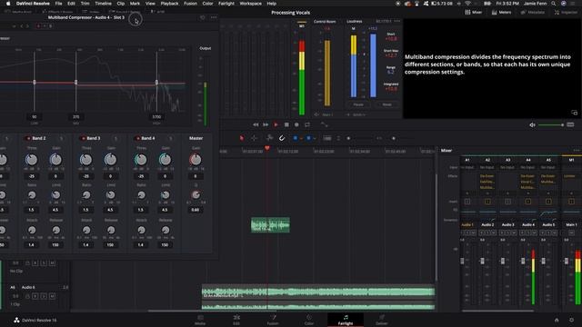The width and height of the screenshot is (582, 327).
Task: Switch to the Fairlight page tab
Action: (x=346, y=320)
